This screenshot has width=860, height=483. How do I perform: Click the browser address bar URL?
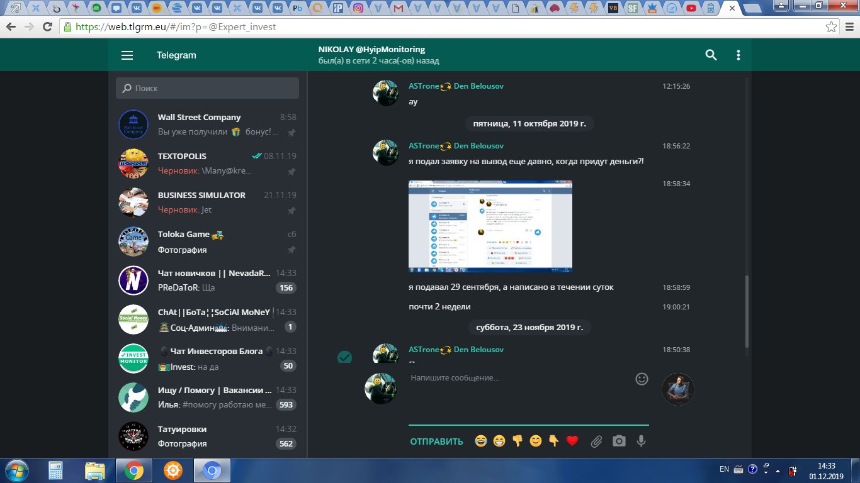tap(176, 27)
